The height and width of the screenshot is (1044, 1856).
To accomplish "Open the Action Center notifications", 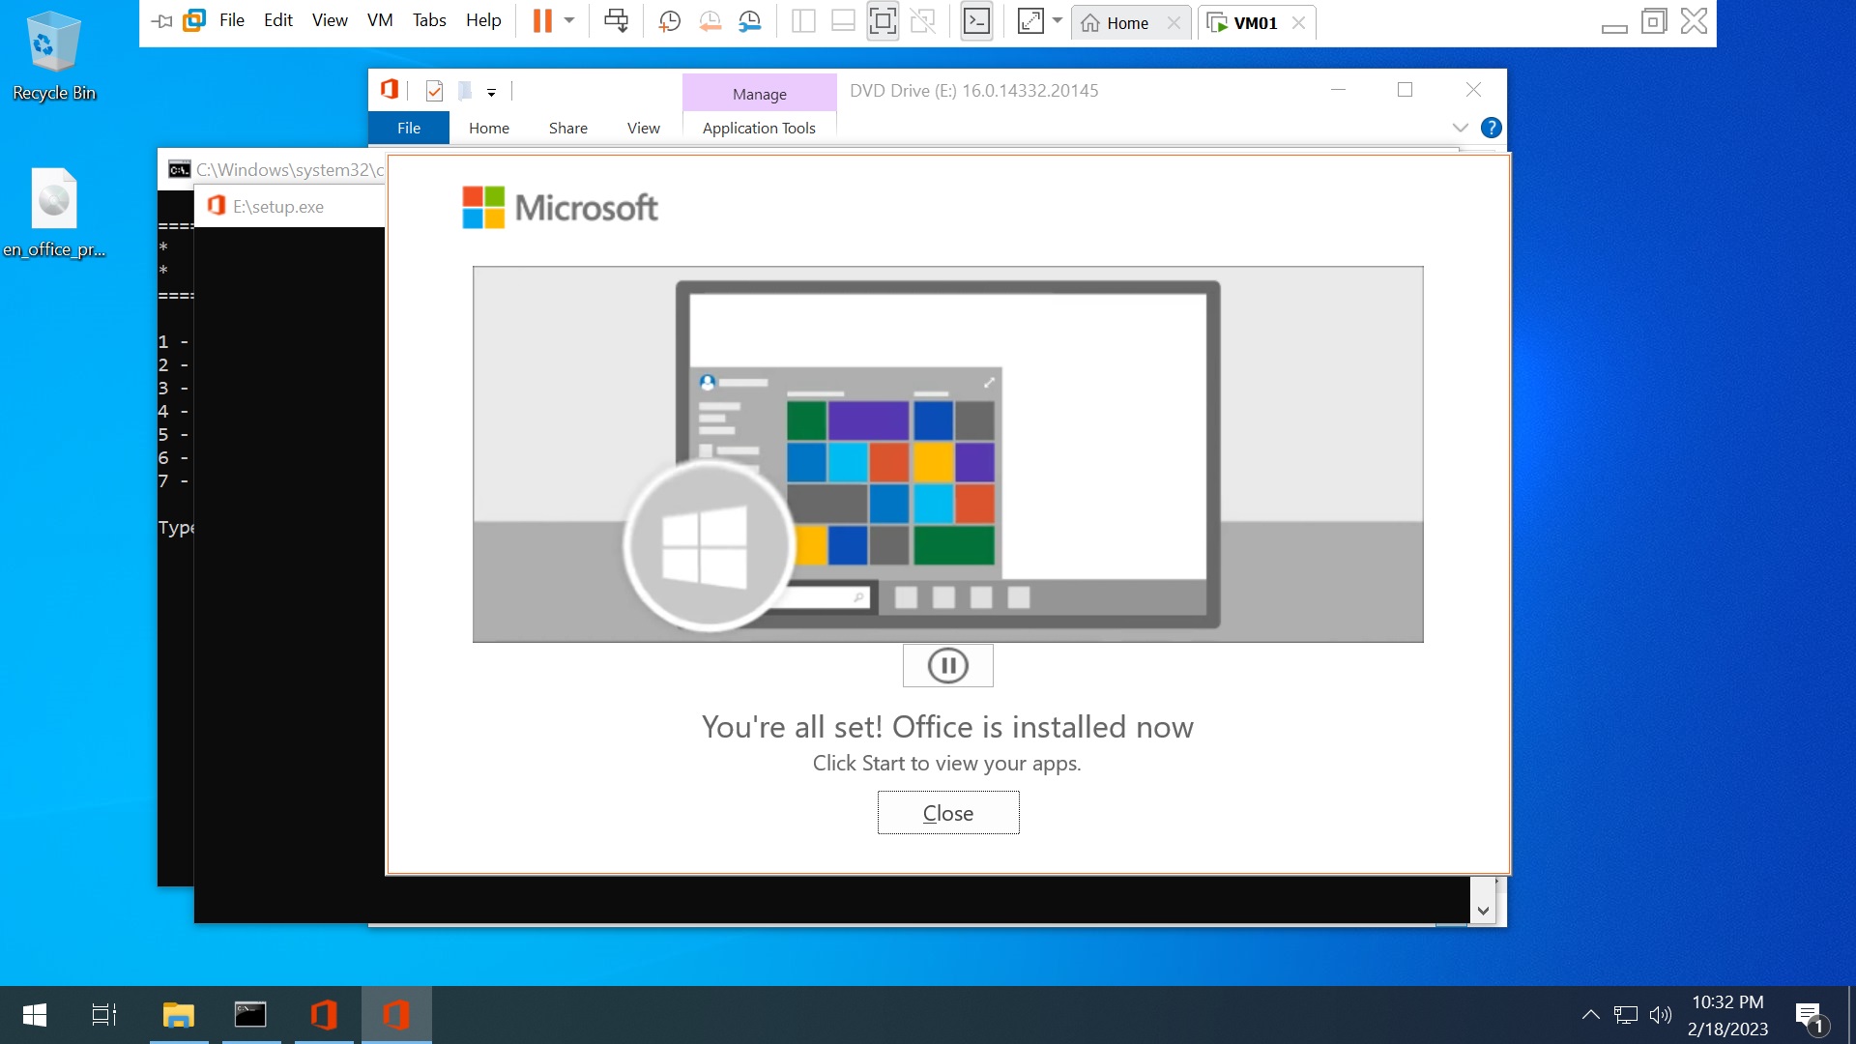I will tap(1812, 1016).
